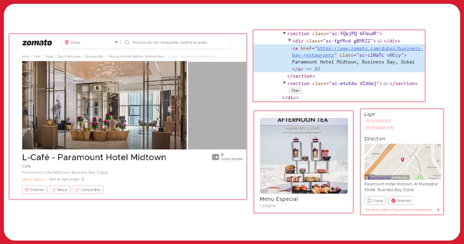Click the Copiar address button
Screen dimensions: 464x244
(375, 201)
